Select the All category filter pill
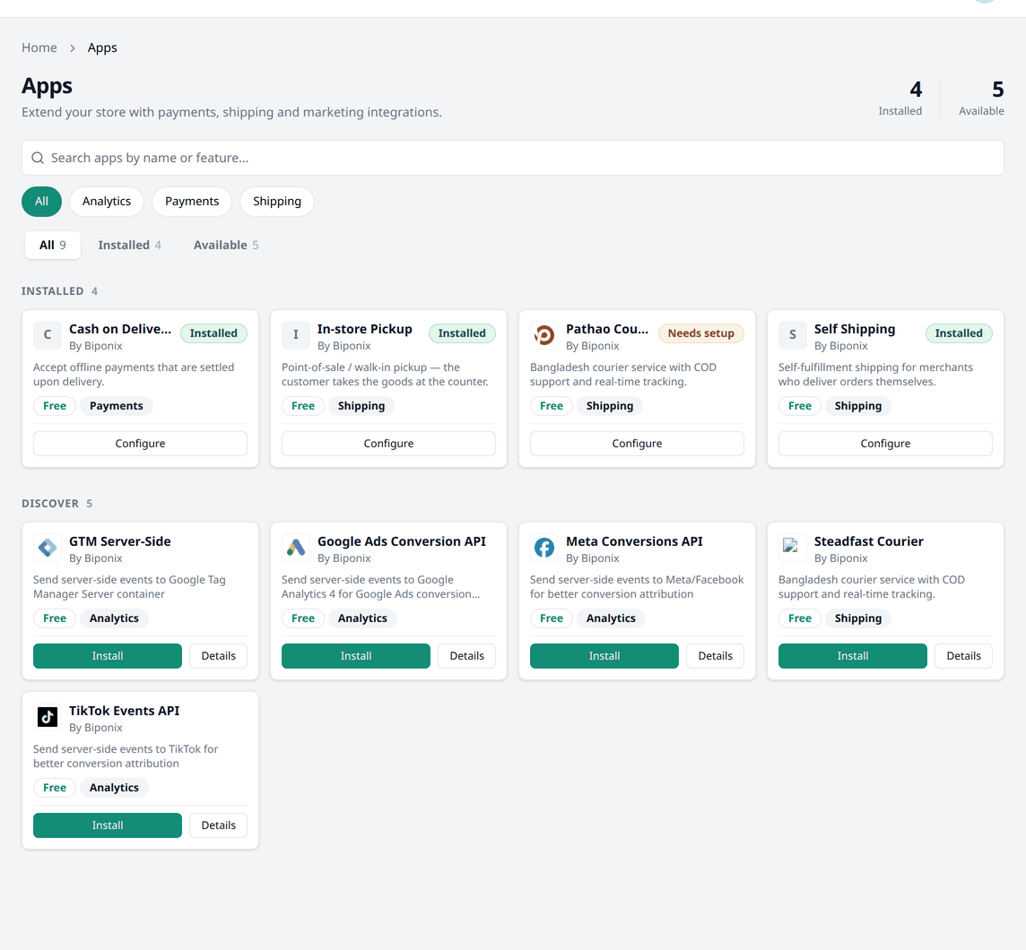 42,202
